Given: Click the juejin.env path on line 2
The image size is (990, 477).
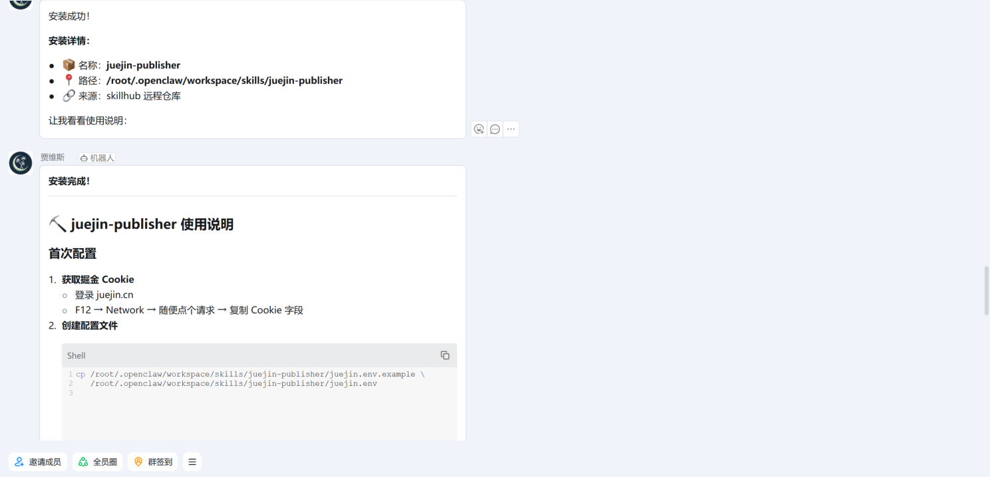Looking at the screenshot, I should pyautogui.click(x=234, y=383).
